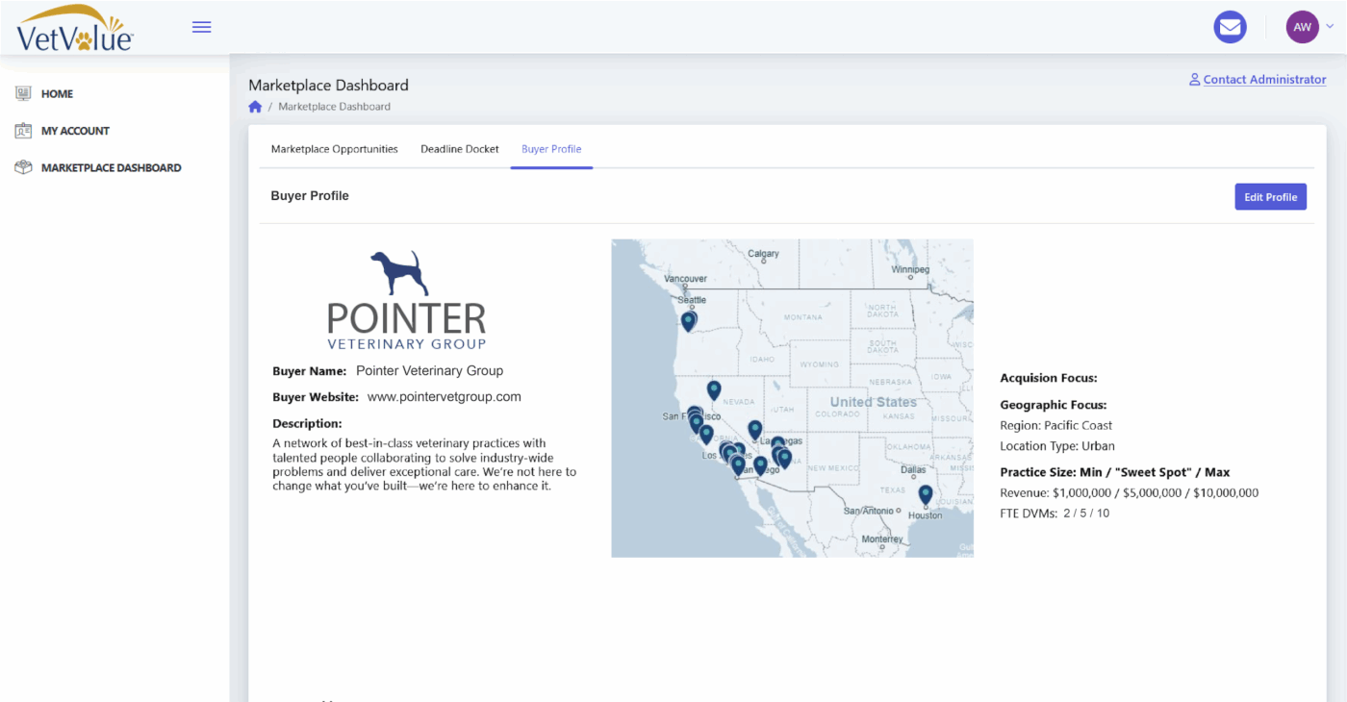Screen dimensions: 1347x702
Task: Click the Pointer Veterinary Group logo
Action: [x=406, y=300]
